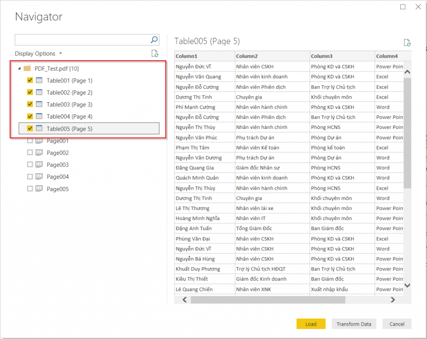This screenshot has width=427, height=339.
Task: Click the refresh icon beside Display Options
Action: click(x=155, y=54)
